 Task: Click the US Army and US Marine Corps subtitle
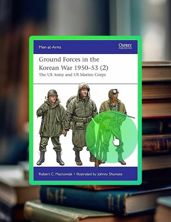(x=72, y=75)
